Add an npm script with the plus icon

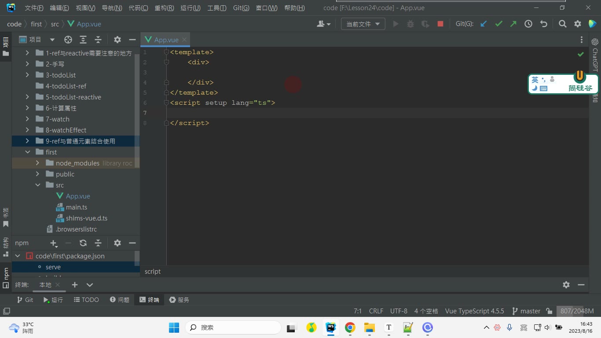click(x=54, y=243)
